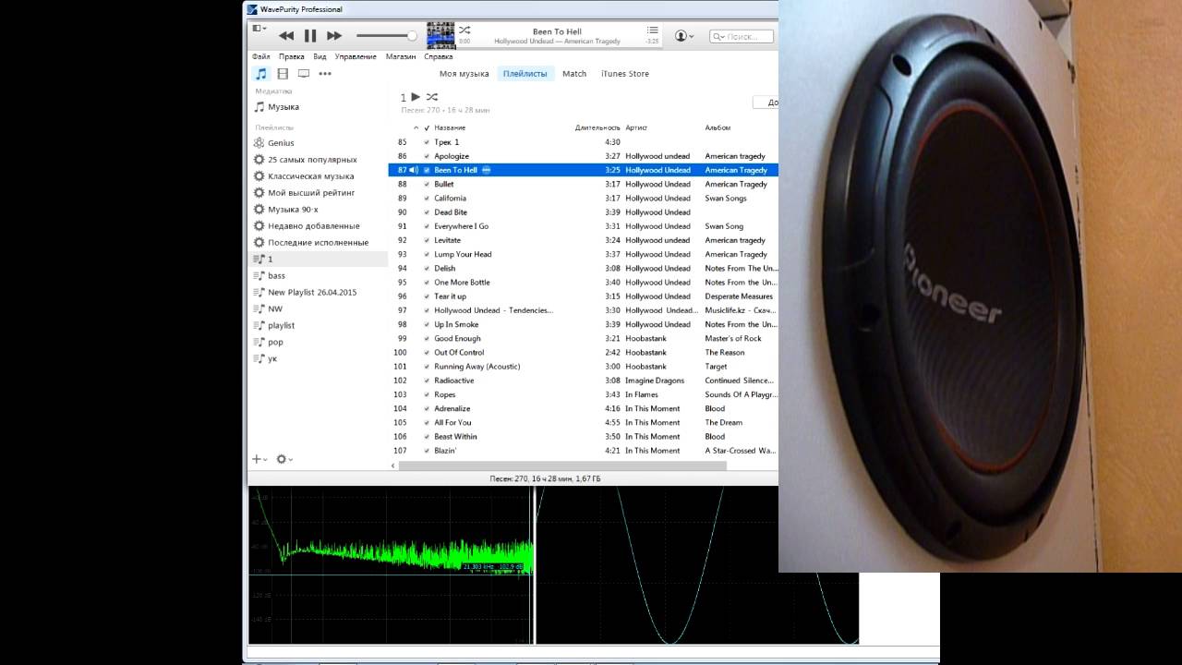Select the Плейлисты tab
1182x665 pixels.
pyautogui.click(x=525, y=74)
